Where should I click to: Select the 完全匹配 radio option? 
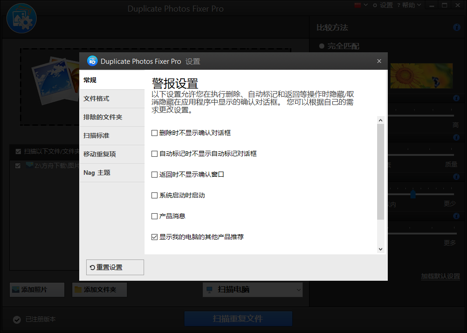point(322,46)
